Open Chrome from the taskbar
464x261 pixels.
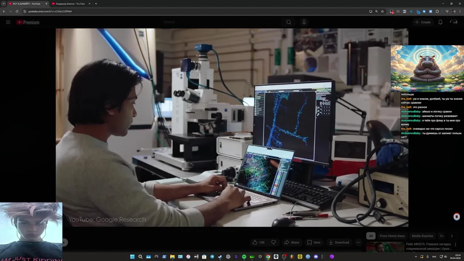[x=268, y=257]
